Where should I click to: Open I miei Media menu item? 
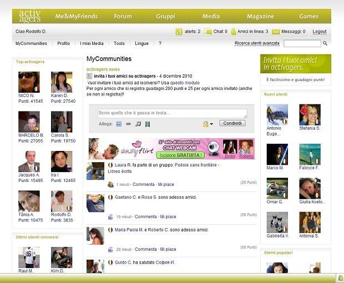coord(92,43)
